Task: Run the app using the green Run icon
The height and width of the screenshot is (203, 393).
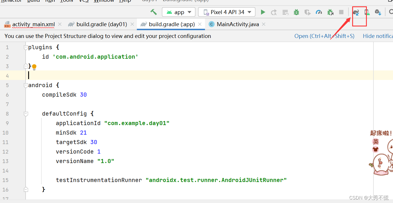Action: click(262, 12)
